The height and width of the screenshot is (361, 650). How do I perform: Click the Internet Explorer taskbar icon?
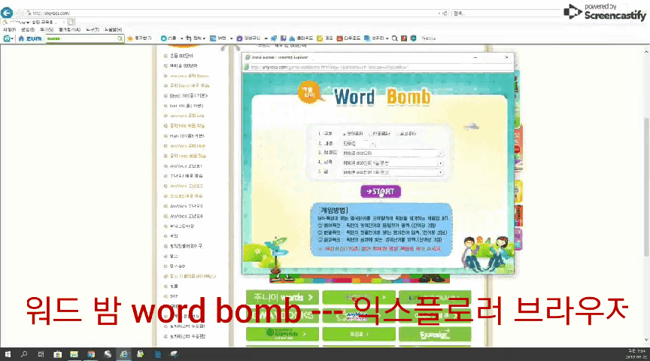[x=124, y=354]
